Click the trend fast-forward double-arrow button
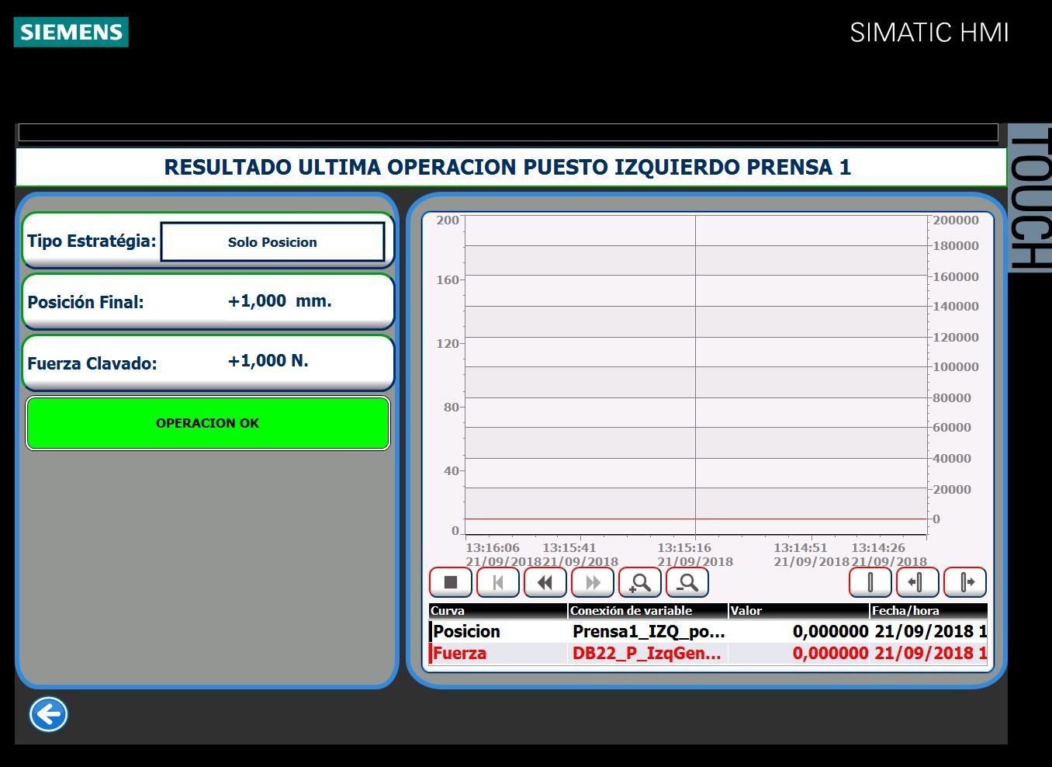Screen dimensions: 1052x767 [593, 582]
